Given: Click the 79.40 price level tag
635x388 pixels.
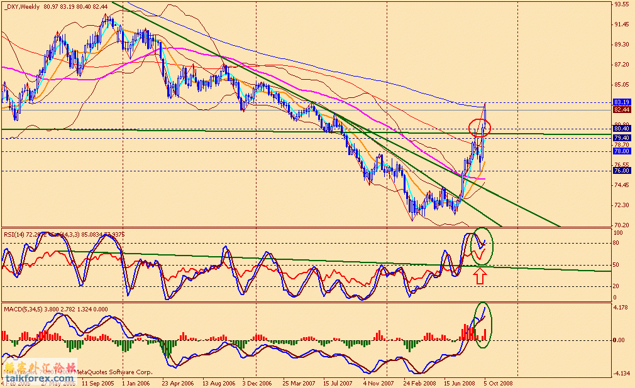Looking at the screenshot, I should click(x=622, y=138).
